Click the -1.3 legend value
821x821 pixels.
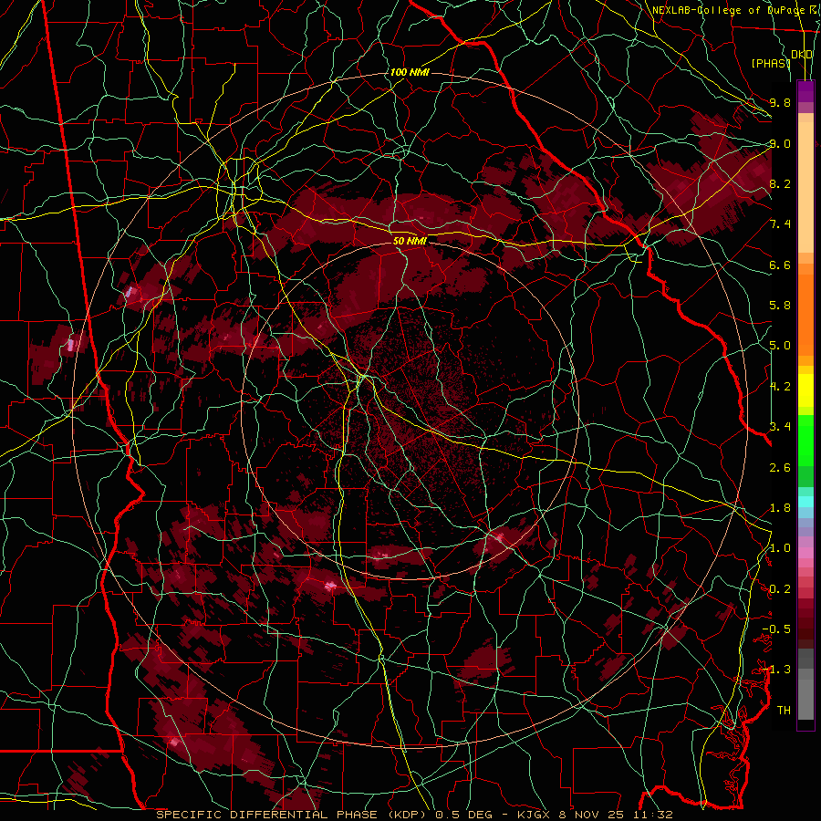coord(776,670)
